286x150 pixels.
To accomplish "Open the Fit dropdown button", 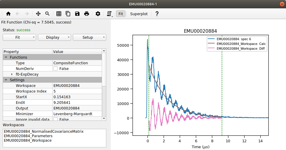I will [19, 37].
